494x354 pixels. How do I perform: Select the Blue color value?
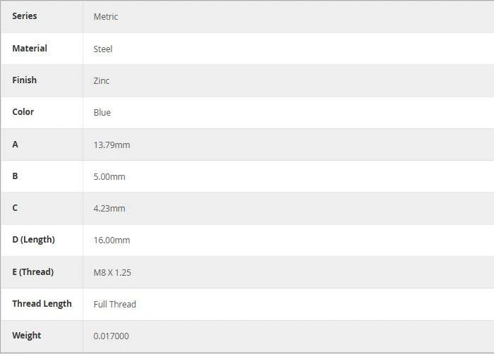102,113
